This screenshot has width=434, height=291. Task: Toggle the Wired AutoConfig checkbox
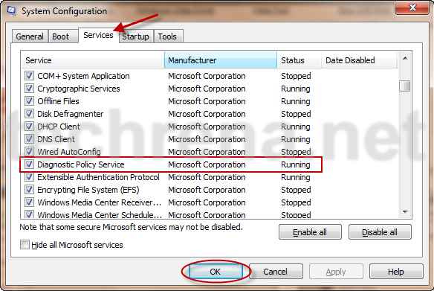[29, 152]
